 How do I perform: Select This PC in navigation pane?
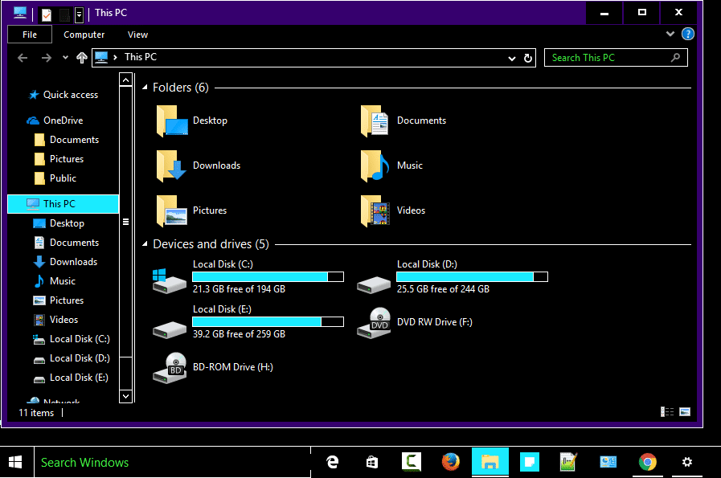coord(63,204)
